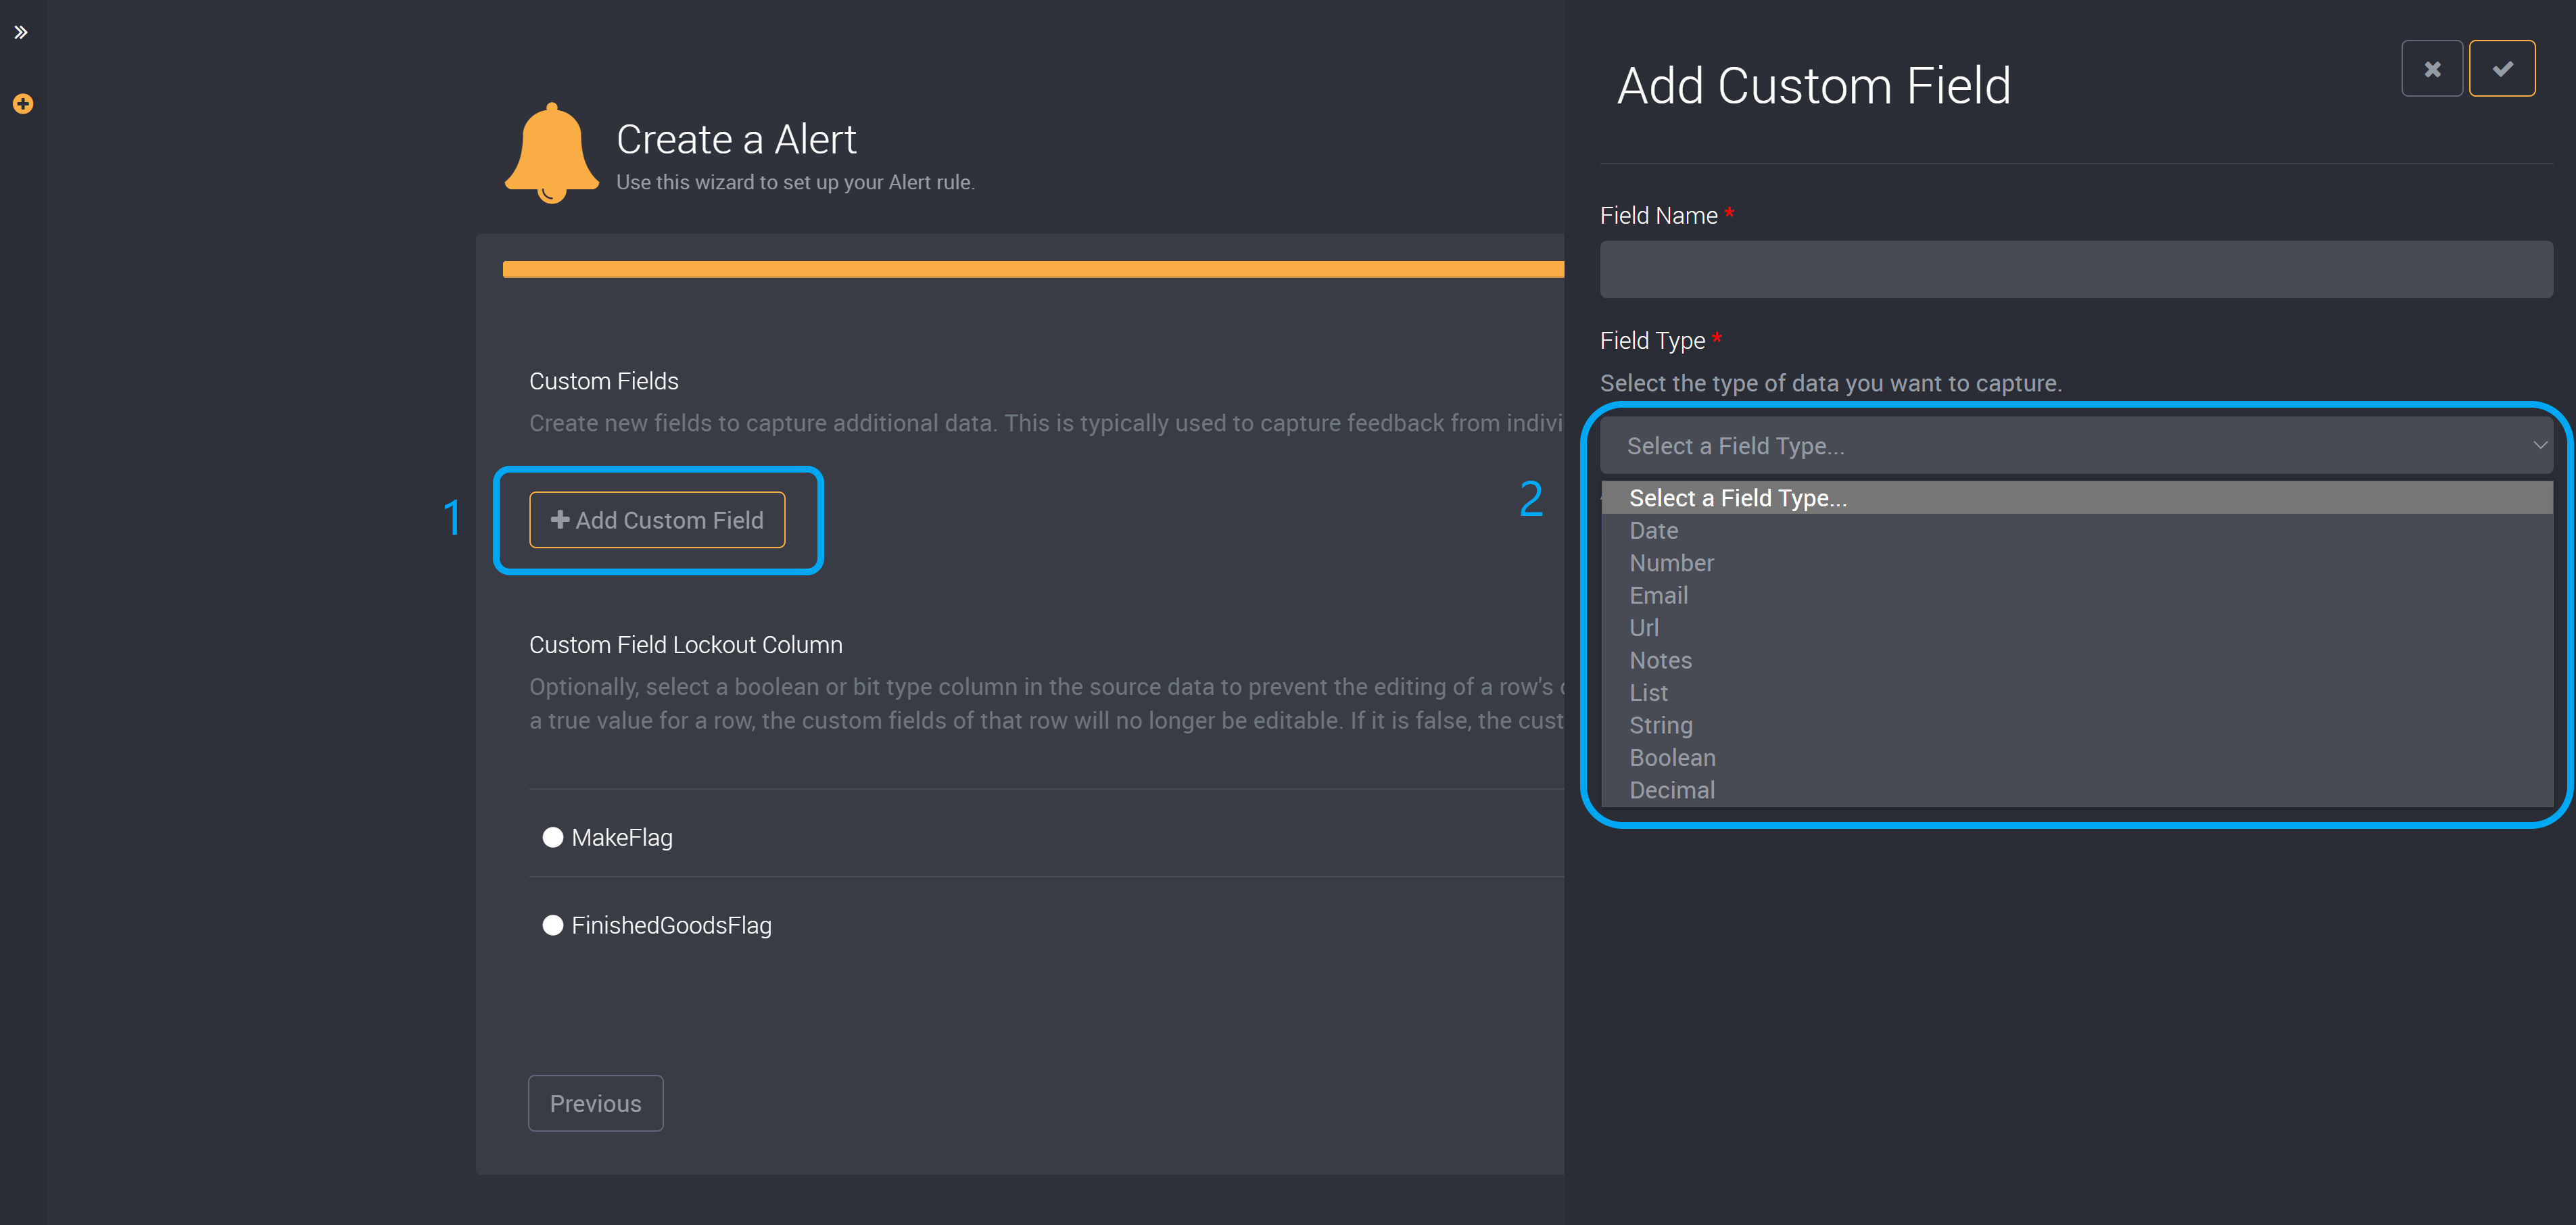Select Number field type option
This screenshot has width=2576, height=1225.
pos(2076,563)
